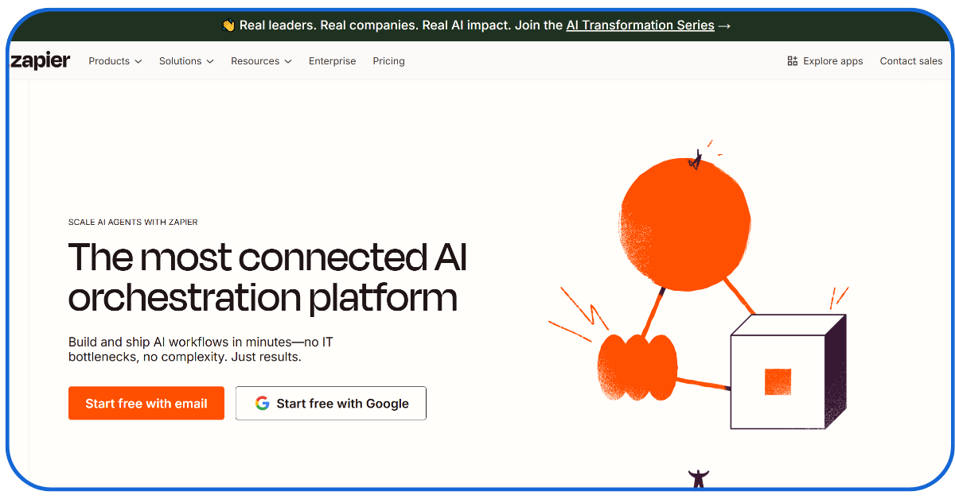Expand the Resources dropdown chevron
The image size is (955, 499).
point(288,61)
